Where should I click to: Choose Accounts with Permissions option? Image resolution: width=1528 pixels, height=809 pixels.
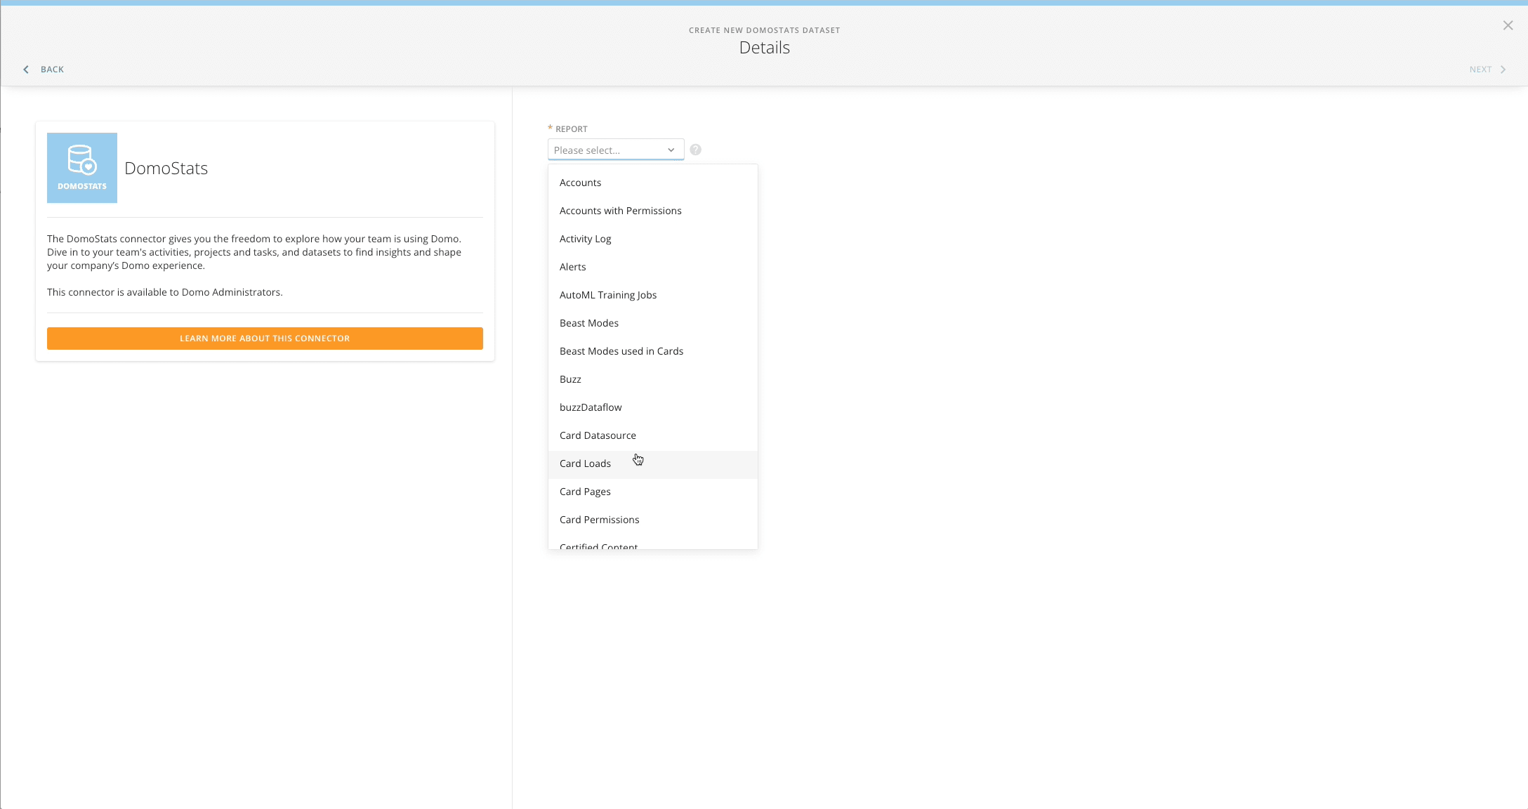[x=620, y=211]
